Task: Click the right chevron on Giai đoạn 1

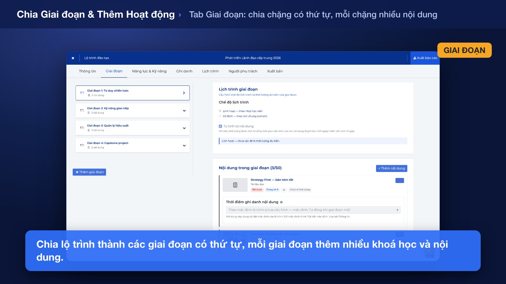Action: (184, 93)
